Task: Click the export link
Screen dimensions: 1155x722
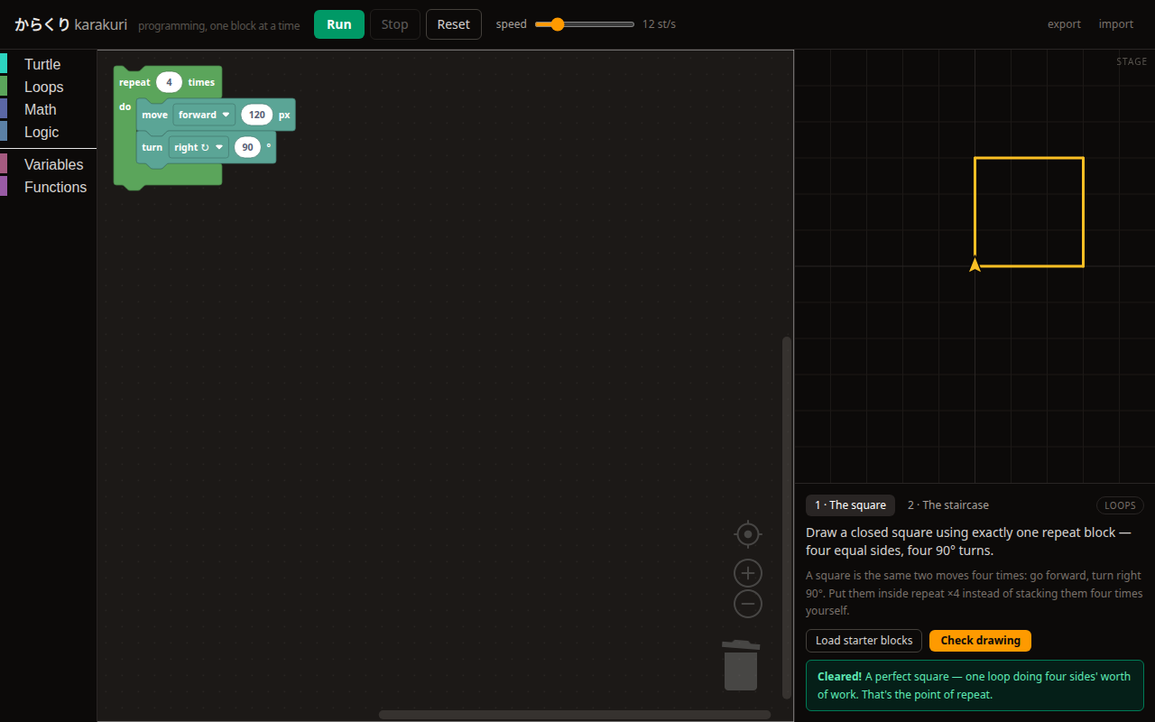Action: [x=1064, y=24]
